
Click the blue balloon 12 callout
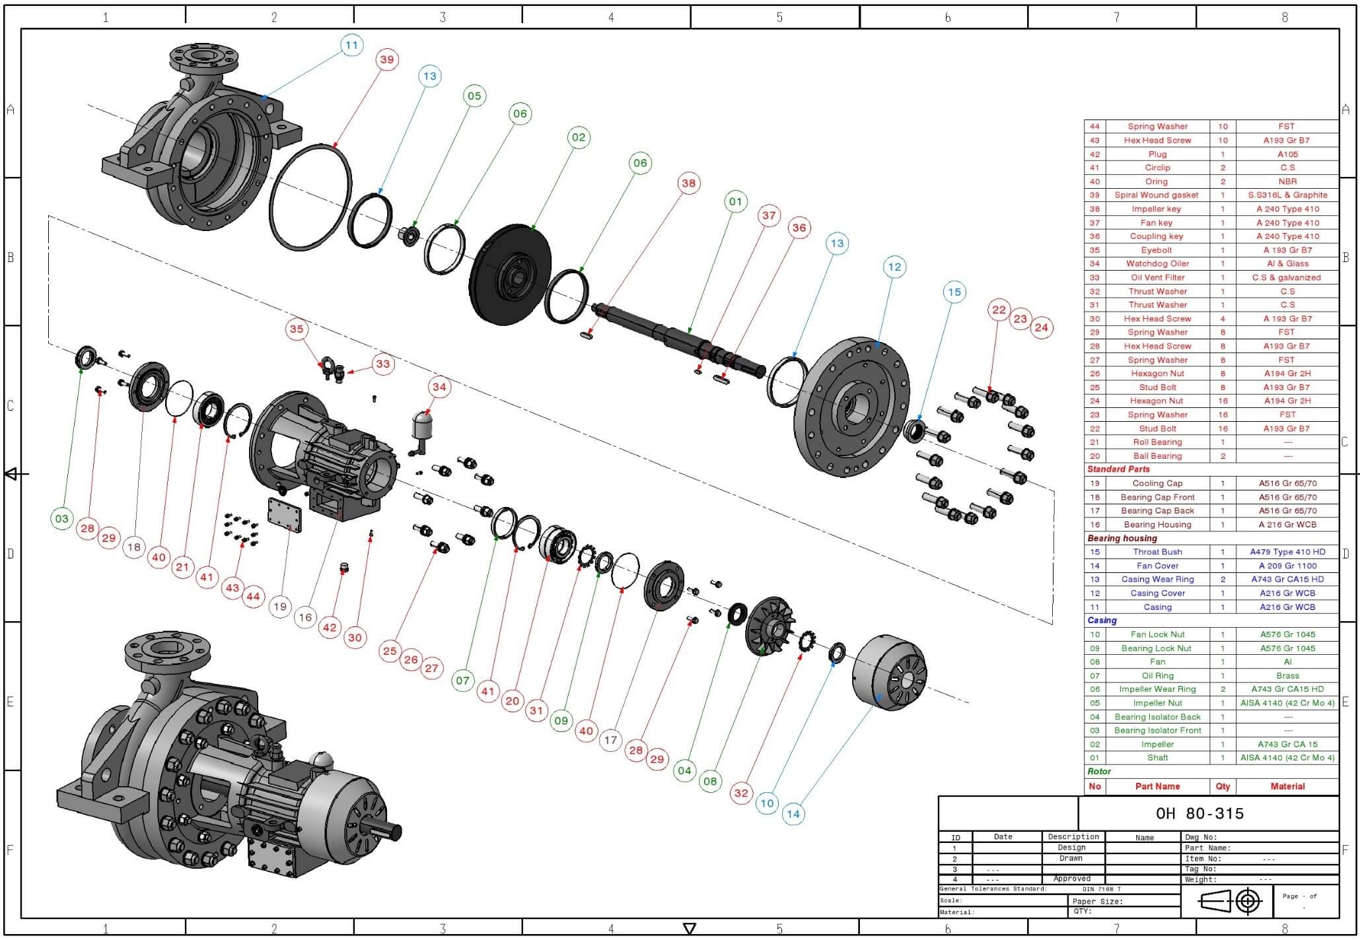(894, 267)
